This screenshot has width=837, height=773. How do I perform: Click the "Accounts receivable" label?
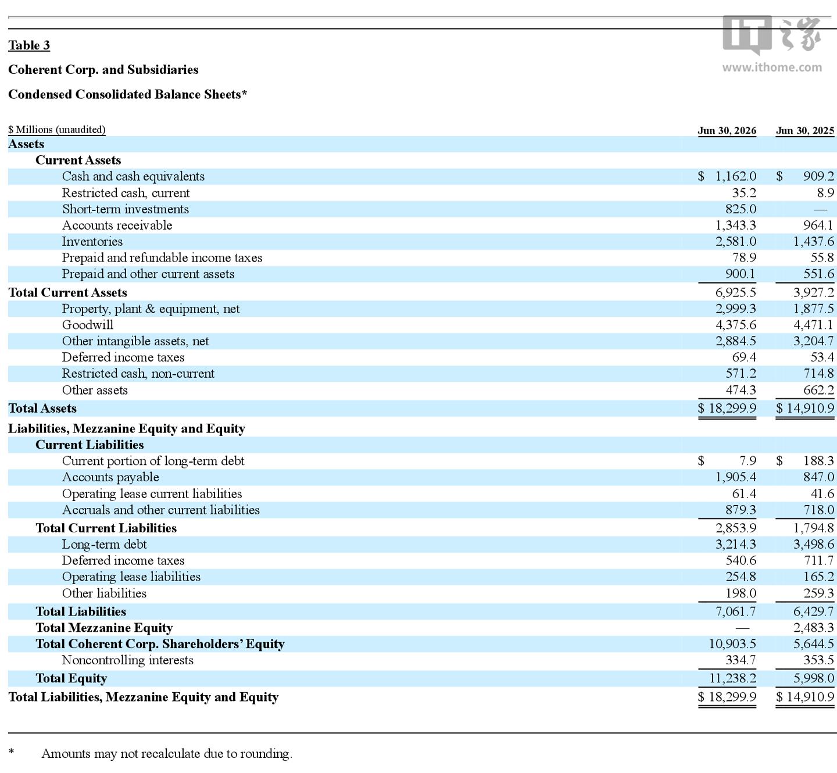pyautogui.click(x=117, y=226)
